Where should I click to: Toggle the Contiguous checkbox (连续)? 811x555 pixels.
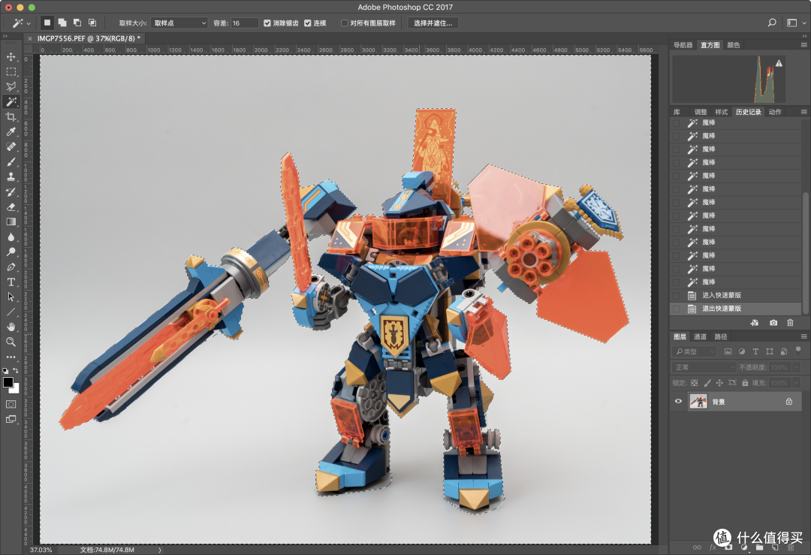308,23
